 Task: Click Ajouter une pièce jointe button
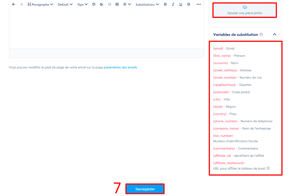point(244,10)
